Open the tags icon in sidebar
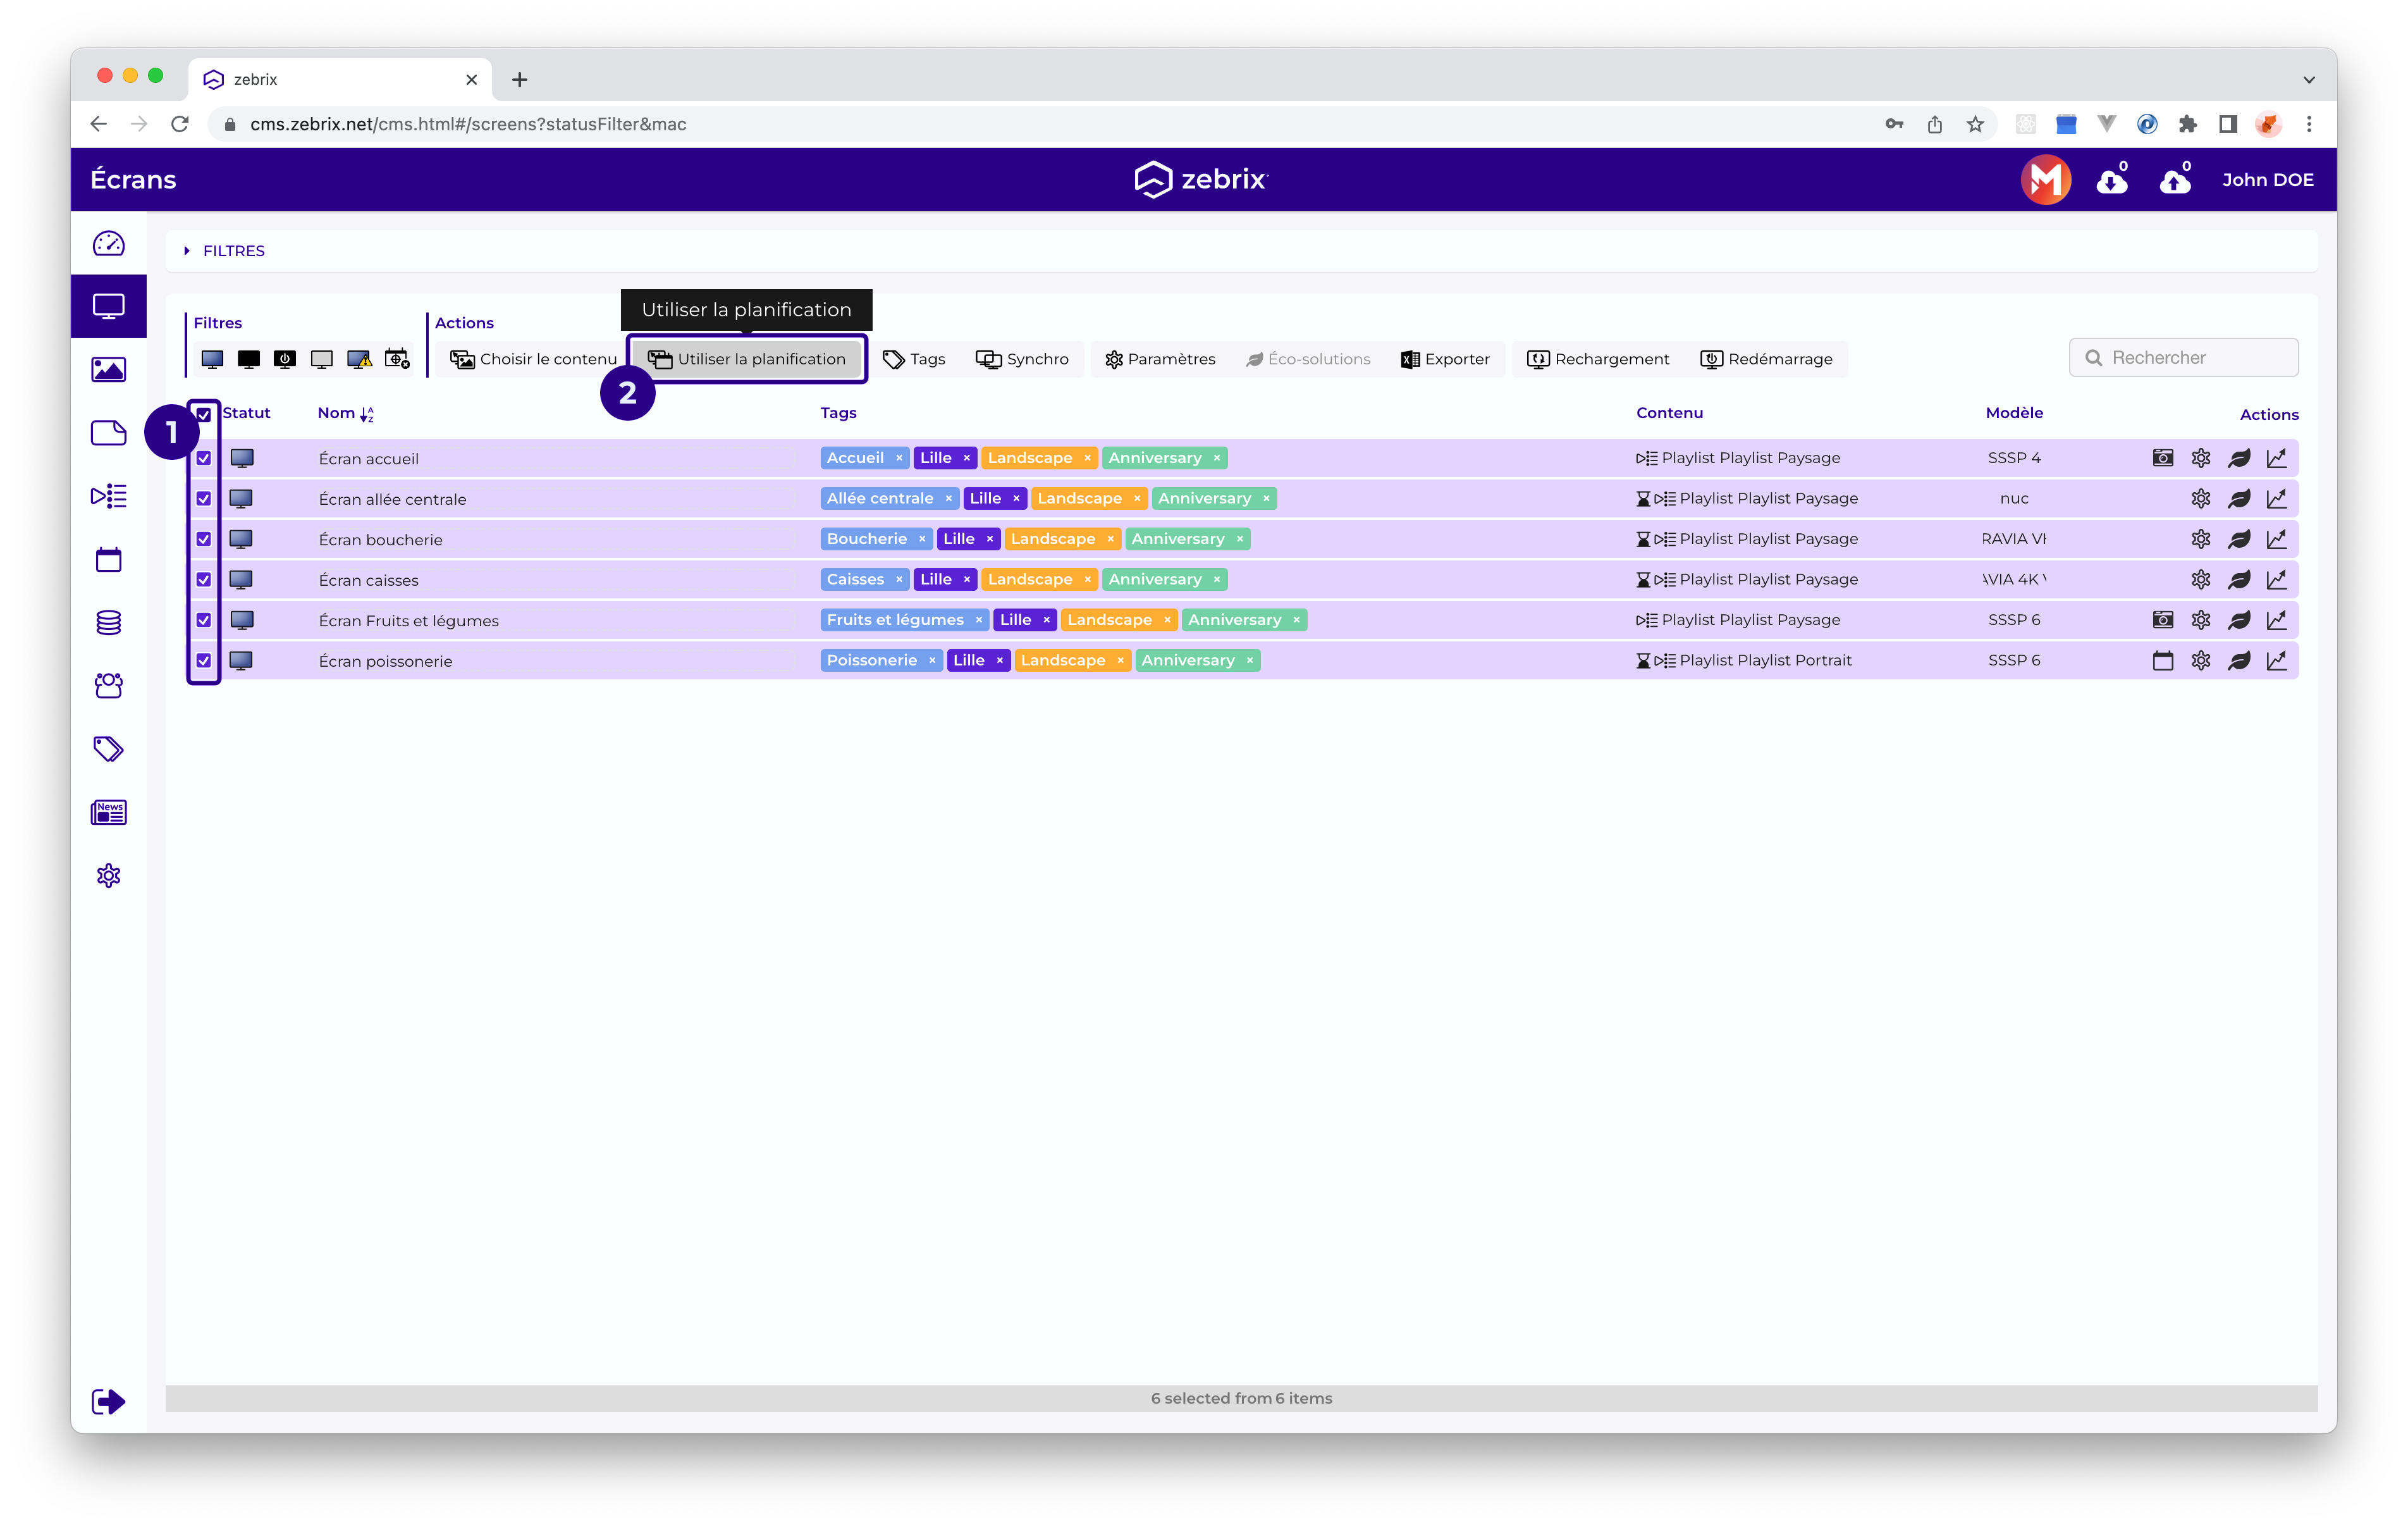 pyautogui.click(x=108, y=748)
